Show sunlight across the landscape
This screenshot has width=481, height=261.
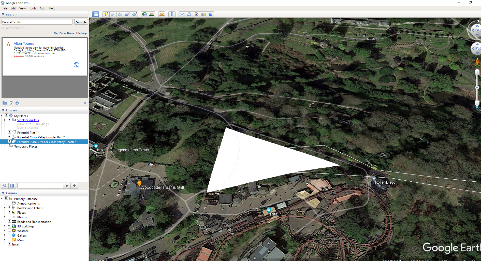tap(152, 14)
